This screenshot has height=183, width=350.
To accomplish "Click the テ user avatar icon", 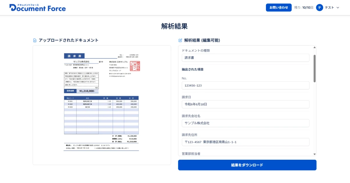I will (x=320, y=8).
